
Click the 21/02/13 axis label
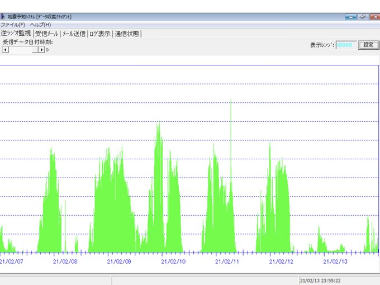pos(335,262)
